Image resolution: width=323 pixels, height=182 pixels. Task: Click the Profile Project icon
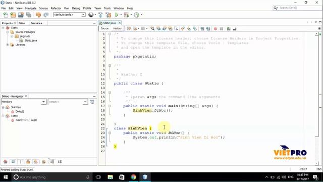click(x=136, y=15)
